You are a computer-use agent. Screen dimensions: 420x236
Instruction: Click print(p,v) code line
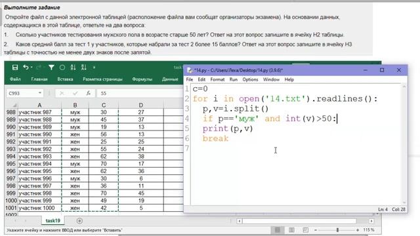[x=228, y=128]
